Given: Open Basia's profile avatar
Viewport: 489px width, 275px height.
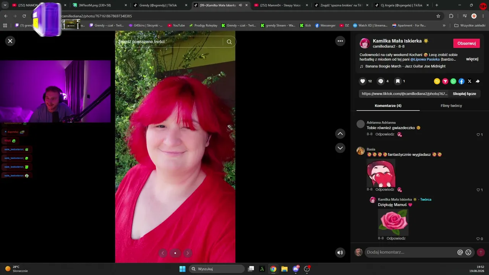Looking at the screenshot, I should [x=361, y=151].
